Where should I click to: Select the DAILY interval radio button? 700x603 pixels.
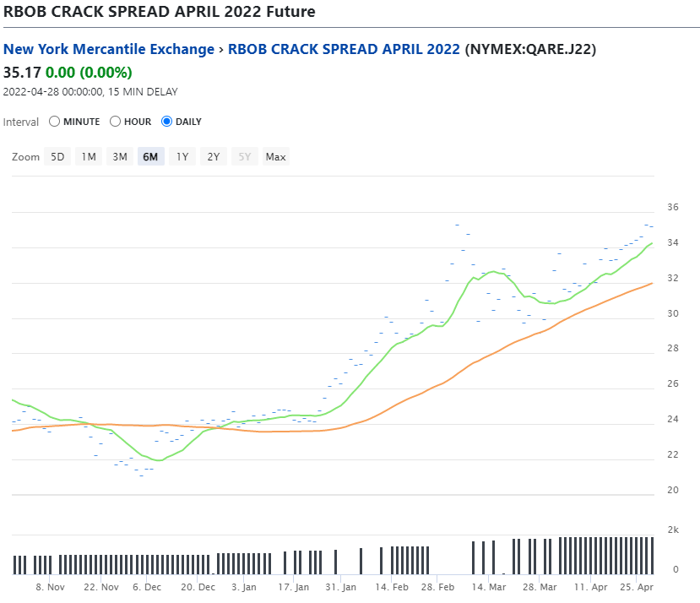pyautogui.click(x=166, y=122)
